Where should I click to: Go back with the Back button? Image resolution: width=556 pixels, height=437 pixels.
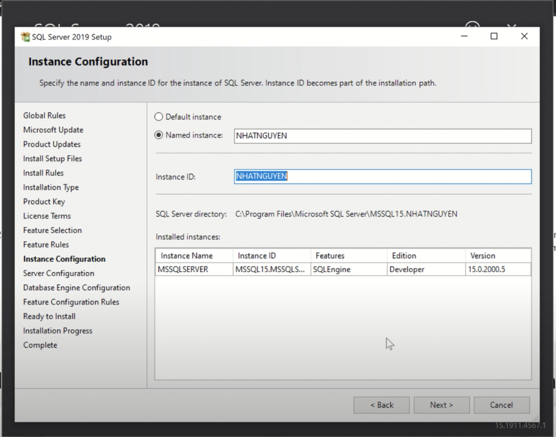382,405
